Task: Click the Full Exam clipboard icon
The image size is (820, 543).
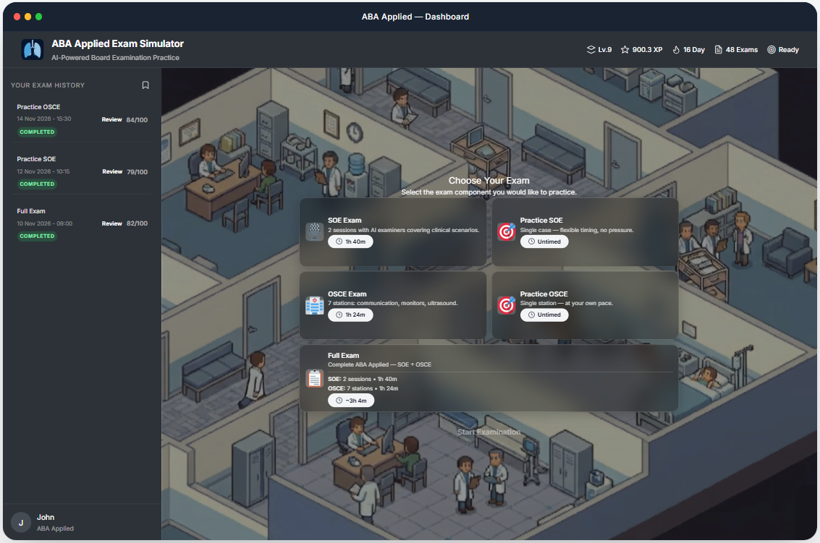Action: 314,378
